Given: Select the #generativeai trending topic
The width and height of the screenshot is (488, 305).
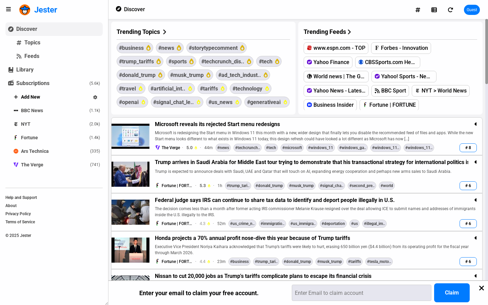Looking at the screenshot, I should (267, 102).
